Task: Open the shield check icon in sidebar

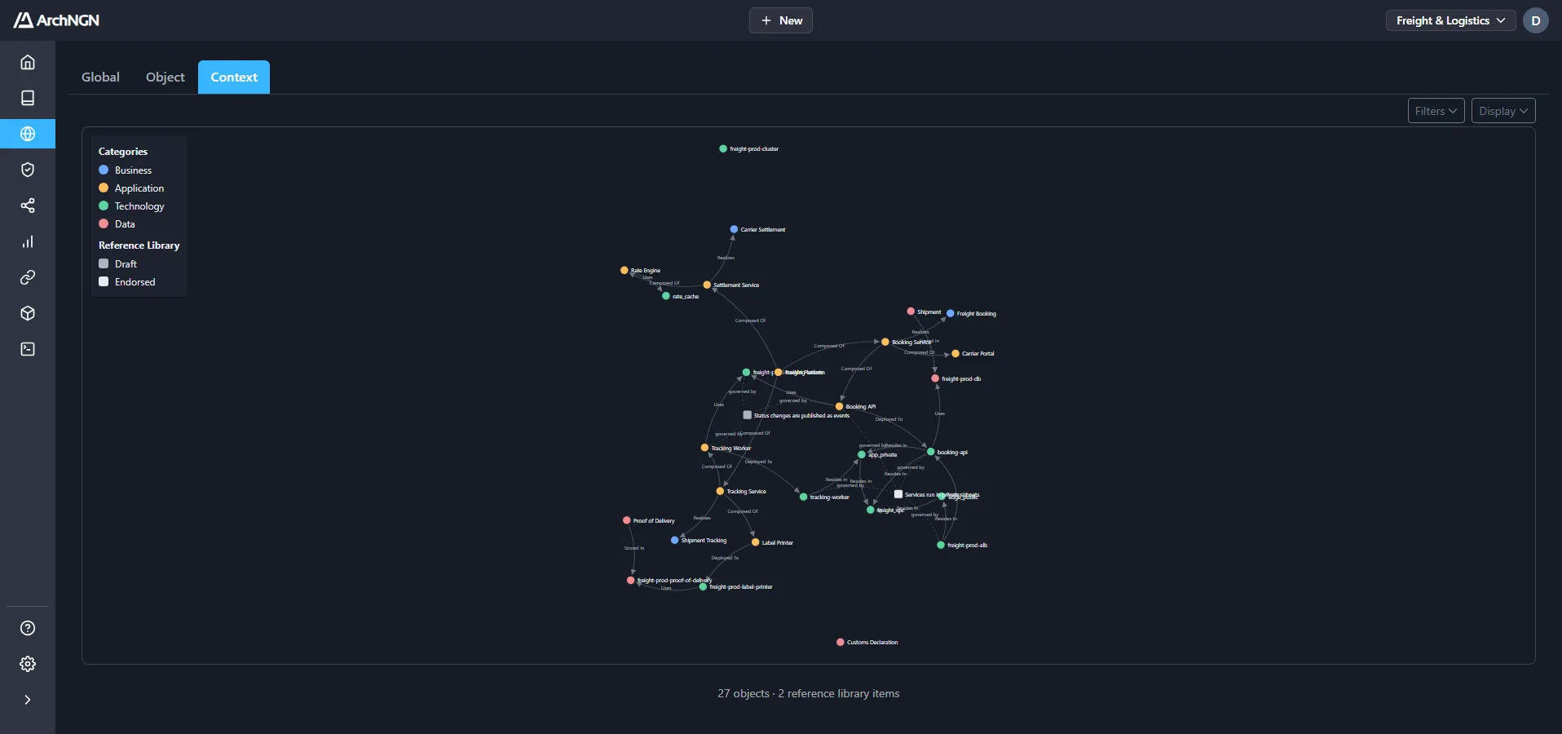Action: (x=28, y=170)
